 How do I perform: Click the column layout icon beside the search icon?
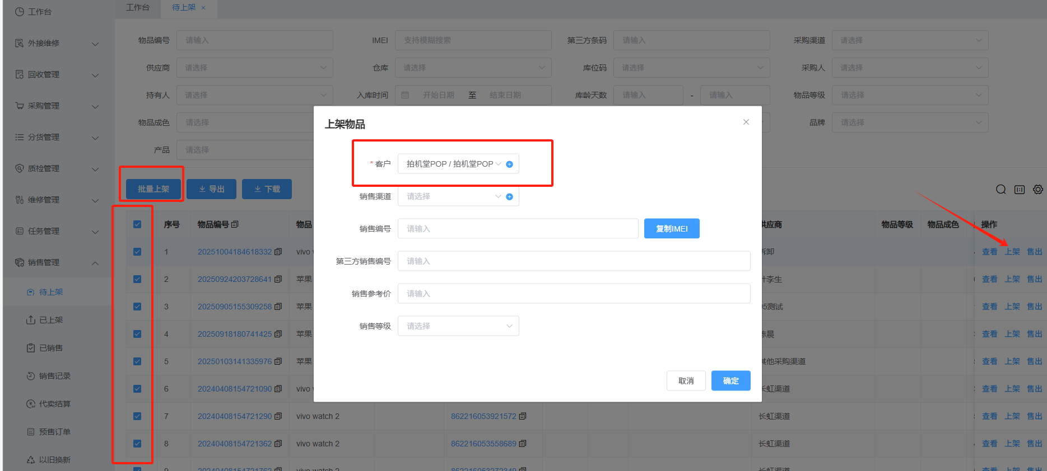pos(1020,190)
